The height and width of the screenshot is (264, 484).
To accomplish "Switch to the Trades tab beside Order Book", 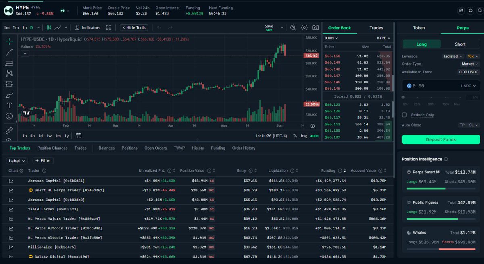I will point(376,28).
